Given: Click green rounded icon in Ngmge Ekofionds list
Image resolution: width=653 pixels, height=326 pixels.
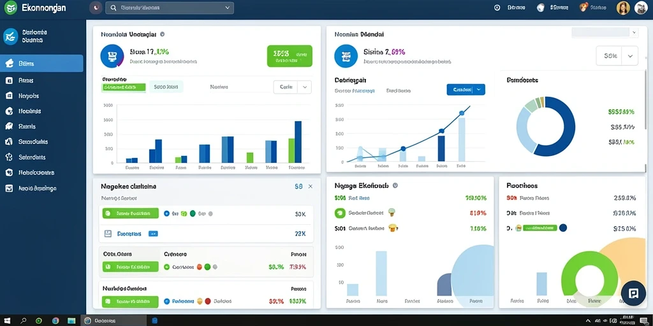Looking at the screenshot, I should (x=341, y=213).
